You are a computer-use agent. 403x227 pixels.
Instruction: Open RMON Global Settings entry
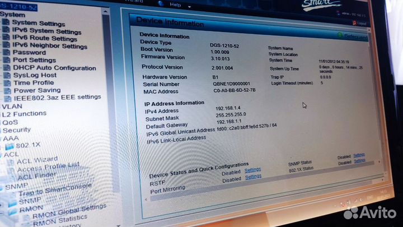[69, 211]
